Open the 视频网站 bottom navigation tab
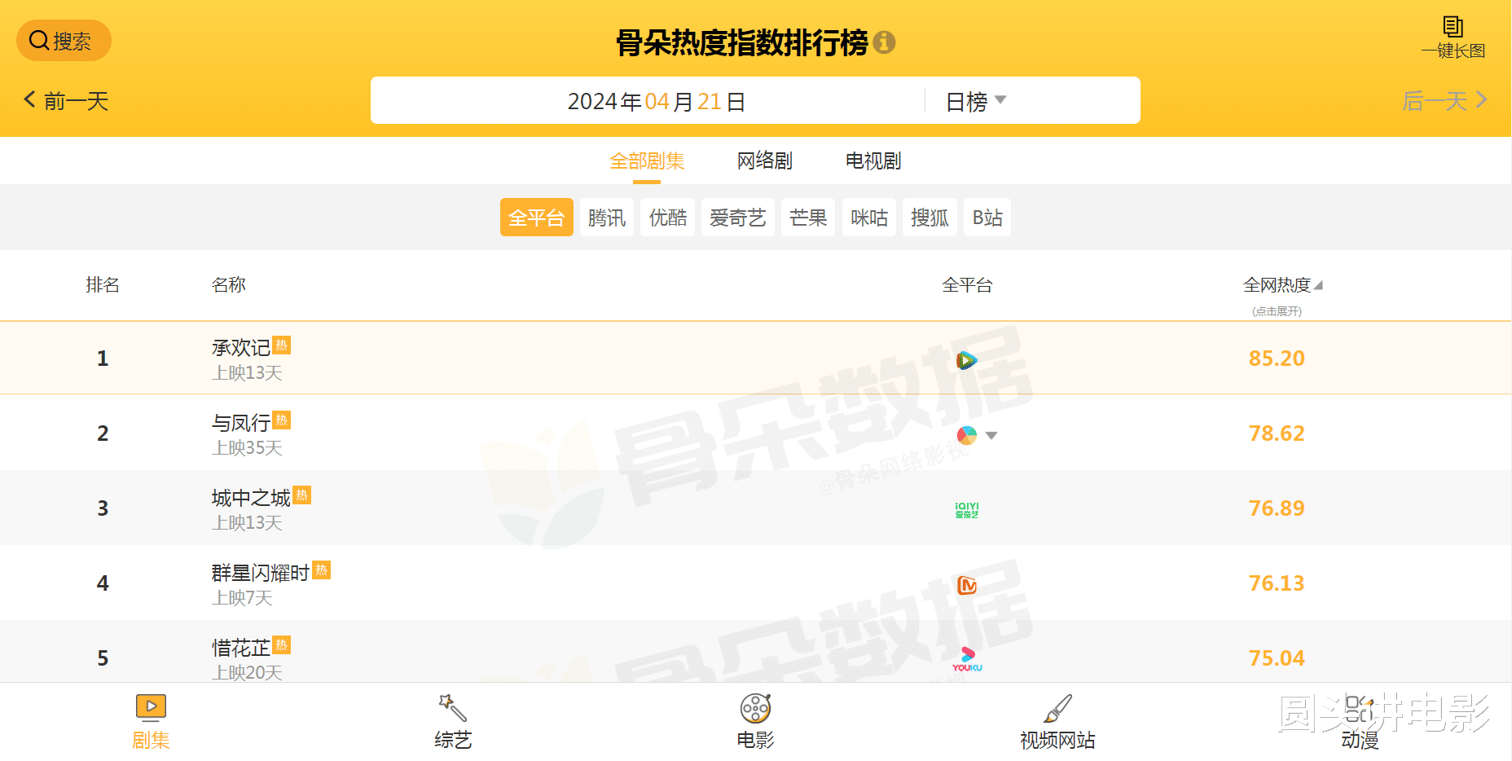The image size is (1512, 761). 1057,722
